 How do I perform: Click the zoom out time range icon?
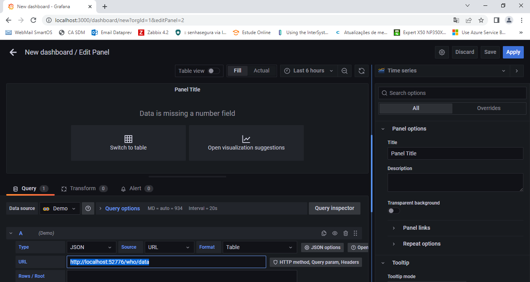tap(344, 71)
